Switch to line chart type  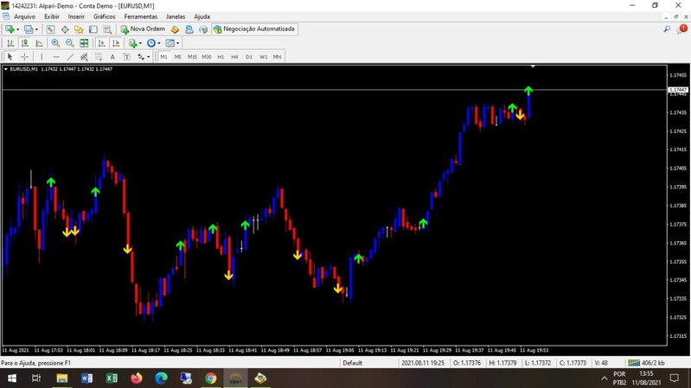pos(39,43)
